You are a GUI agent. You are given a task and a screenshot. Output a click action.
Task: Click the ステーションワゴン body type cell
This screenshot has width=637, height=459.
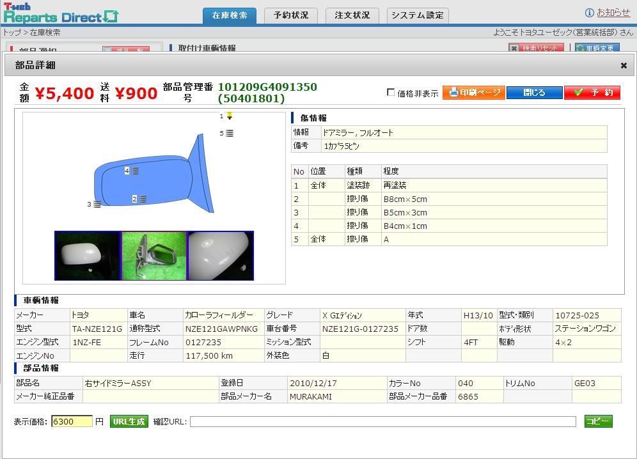(x=586, y=329)
